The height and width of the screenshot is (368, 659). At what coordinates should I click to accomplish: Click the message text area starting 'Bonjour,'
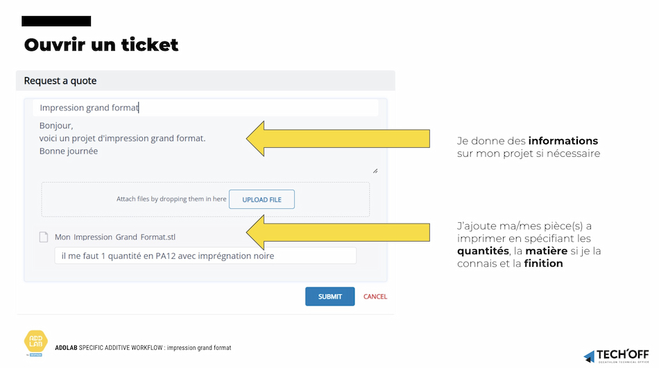tap(205, 146)
